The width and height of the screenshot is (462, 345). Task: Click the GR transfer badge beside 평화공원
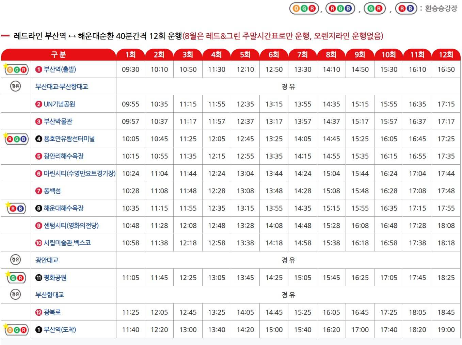pos(16,278)
